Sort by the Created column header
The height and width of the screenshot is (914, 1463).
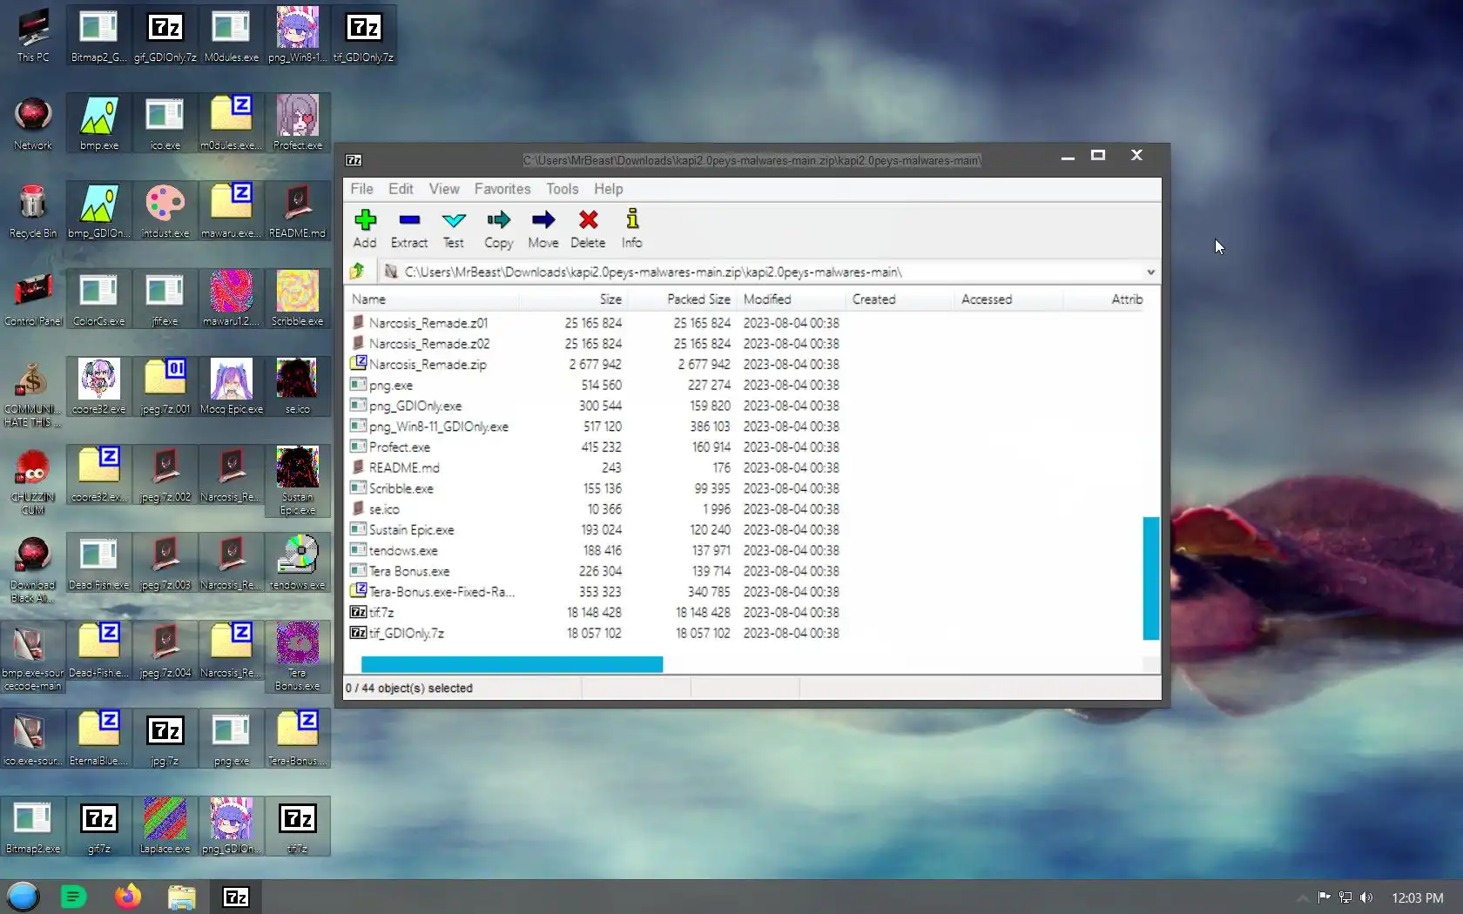[x=900, y=299]
